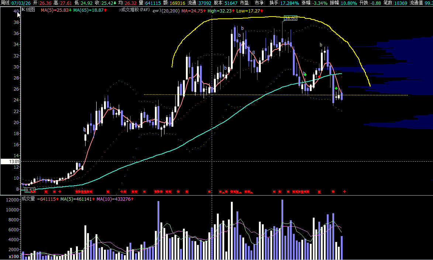Click the 换手 17.284% value
The image size is (433, 260).
[x=290, y=3]
